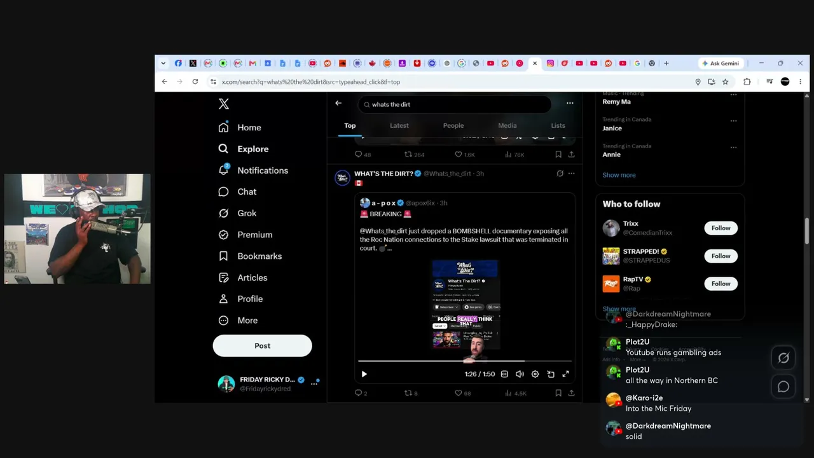The image size is (814, 458).
Task: Switch to the Top tab
Action: click(x=350, y=125)
